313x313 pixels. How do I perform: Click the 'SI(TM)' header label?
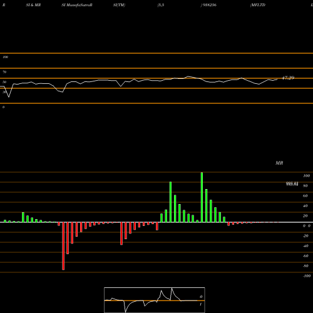(119, 5)
